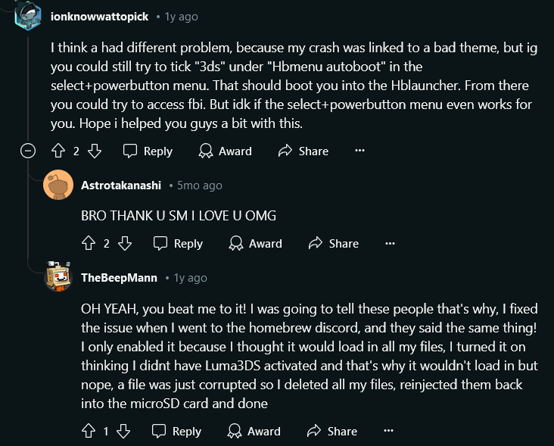554x446 pixels.
Task: Award Astrotakanashi's comment
Action: click(255, 243)
